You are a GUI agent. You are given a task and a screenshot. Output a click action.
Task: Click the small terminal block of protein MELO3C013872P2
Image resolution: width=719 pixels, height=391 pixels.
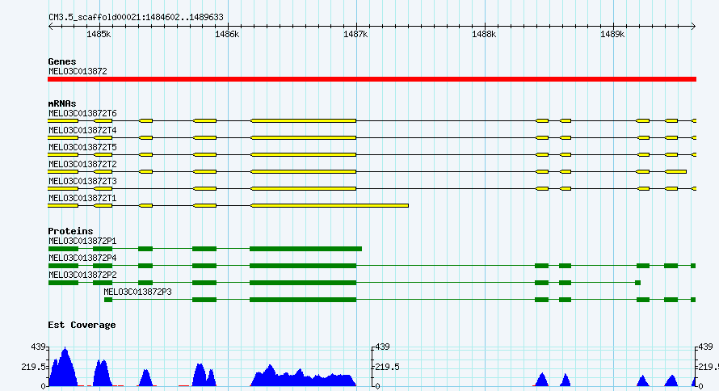(x=638, y=283)
